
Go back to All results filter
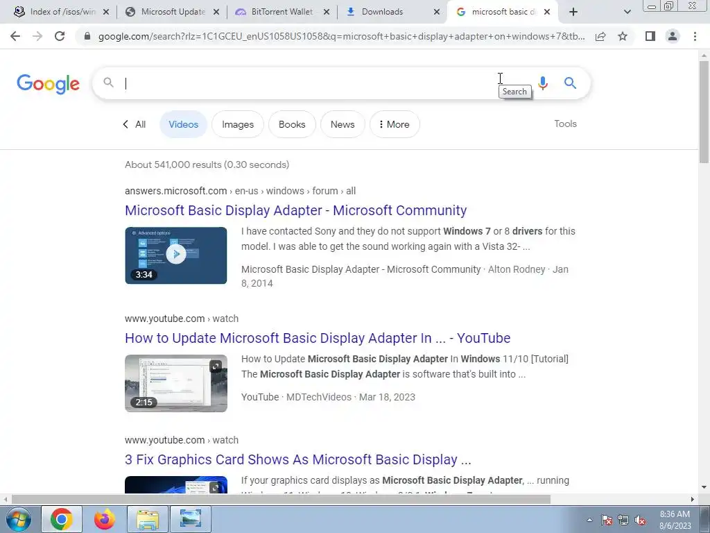[x=135, y=124]
